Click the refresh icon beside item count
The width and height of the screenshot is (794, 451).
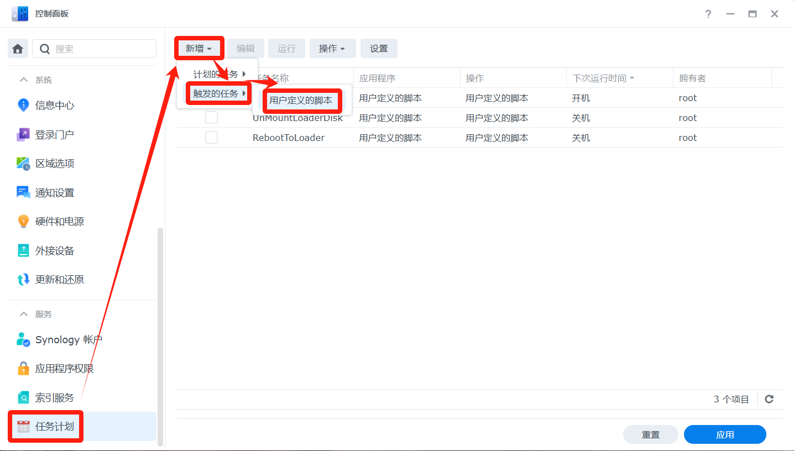[769, 399]
